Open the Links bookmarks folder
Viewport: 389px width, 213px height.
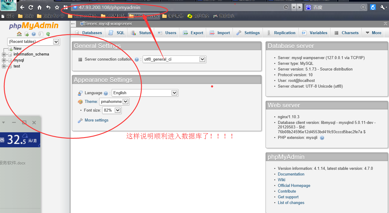[x=26, y=16]
